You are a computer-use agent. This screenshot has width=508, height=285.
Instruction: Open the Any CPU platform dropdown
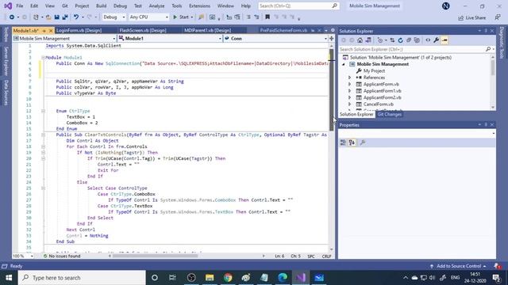148,17
